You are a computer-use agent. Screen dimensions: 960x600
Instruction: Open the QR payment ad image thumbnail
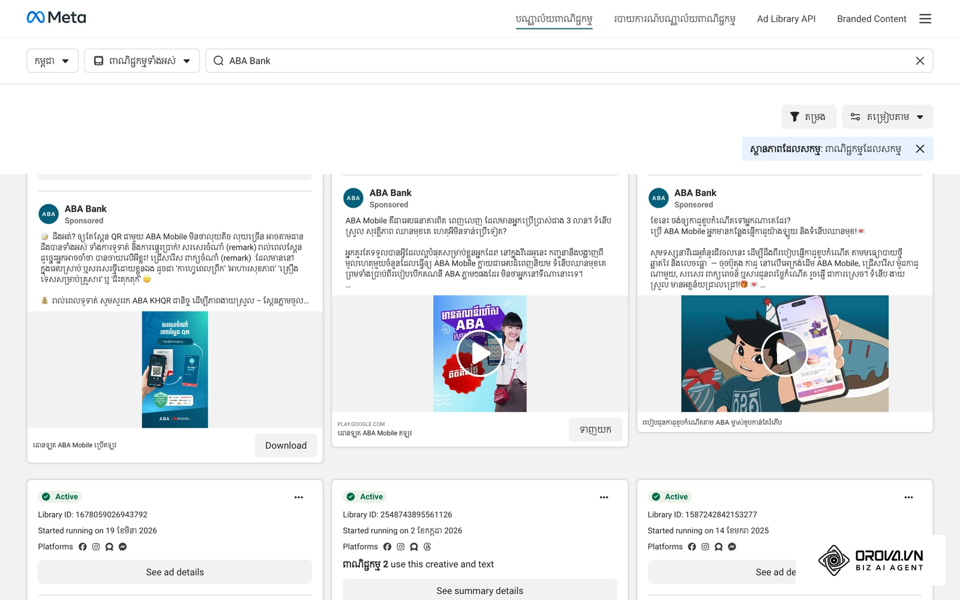(x=175, y=370)
